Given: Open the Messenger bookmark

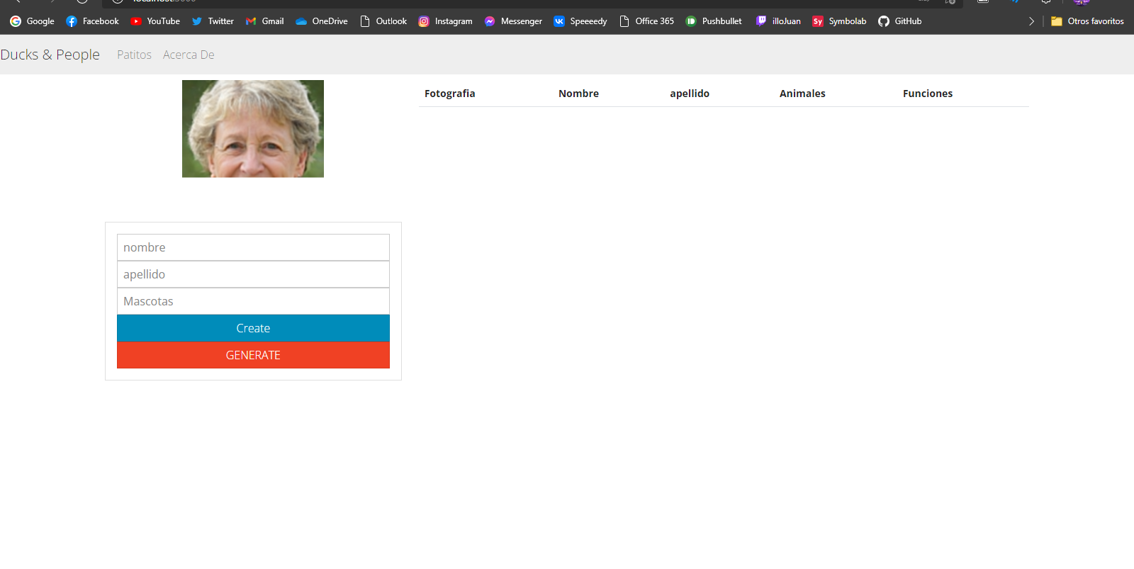Looking at the screenshot, I should [513, 21].
